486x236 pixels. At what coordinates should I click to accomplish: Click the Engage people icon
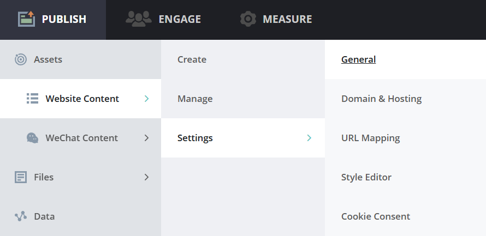point(138,19)
